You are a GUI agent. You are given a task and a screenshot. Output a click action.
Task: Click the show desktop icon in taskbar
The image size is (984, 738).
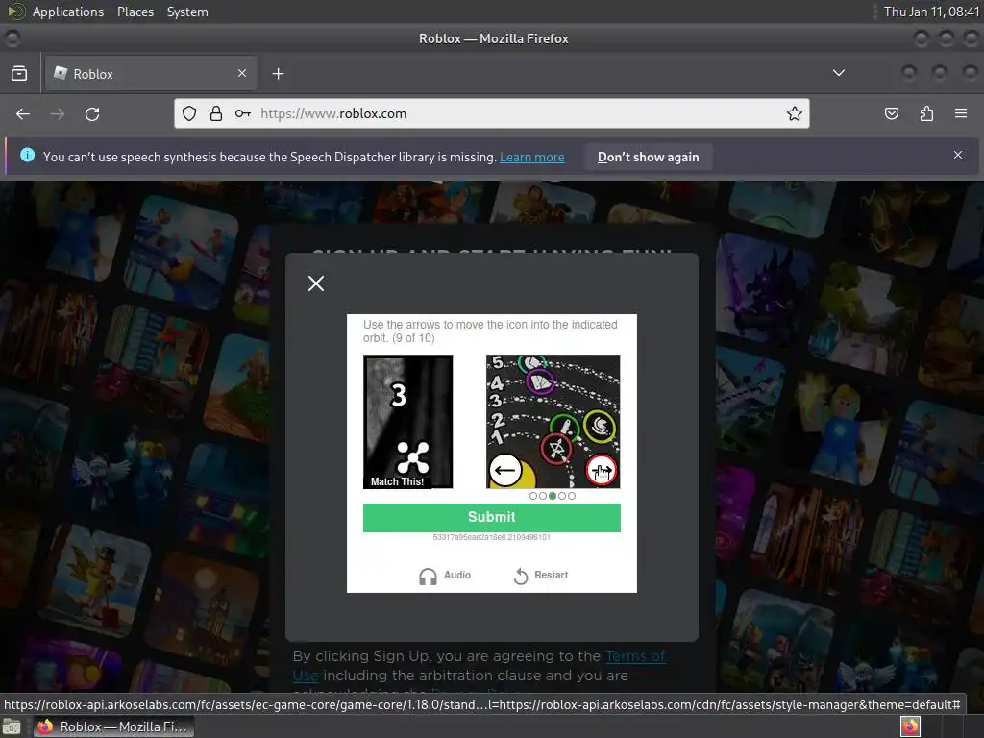coord(12,727)
